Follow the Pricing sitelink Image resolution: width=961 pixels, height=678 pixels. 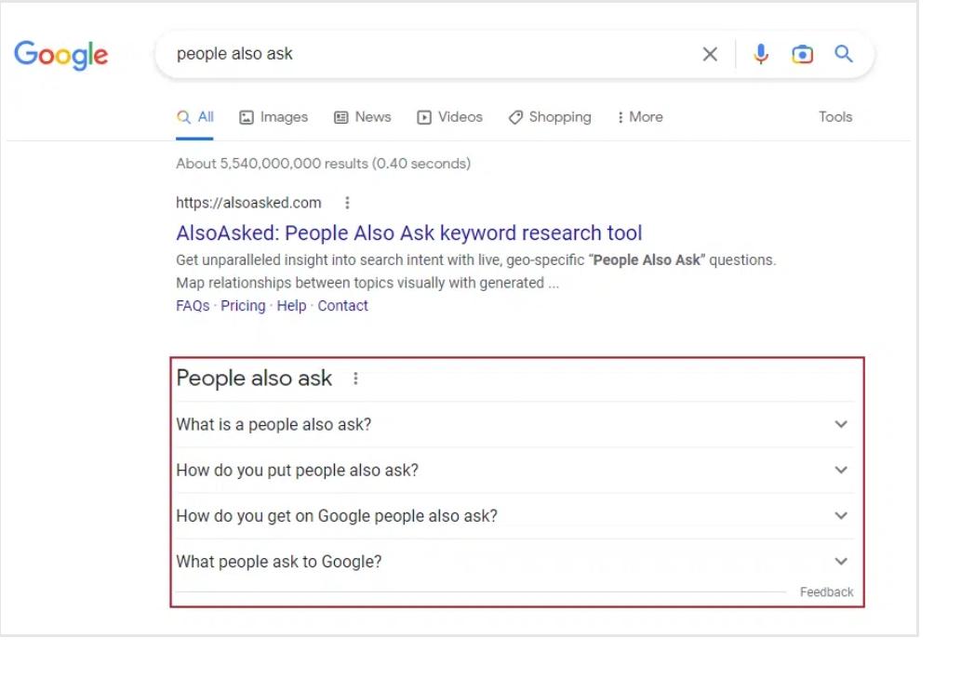[243, 306]
